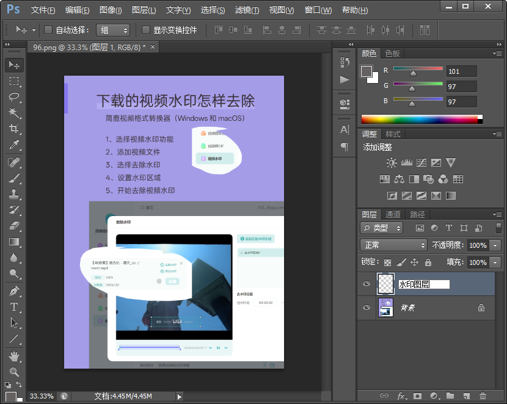Enable 显示变换控件 in the options bar
507x404 pixels.
click(144, 29)
